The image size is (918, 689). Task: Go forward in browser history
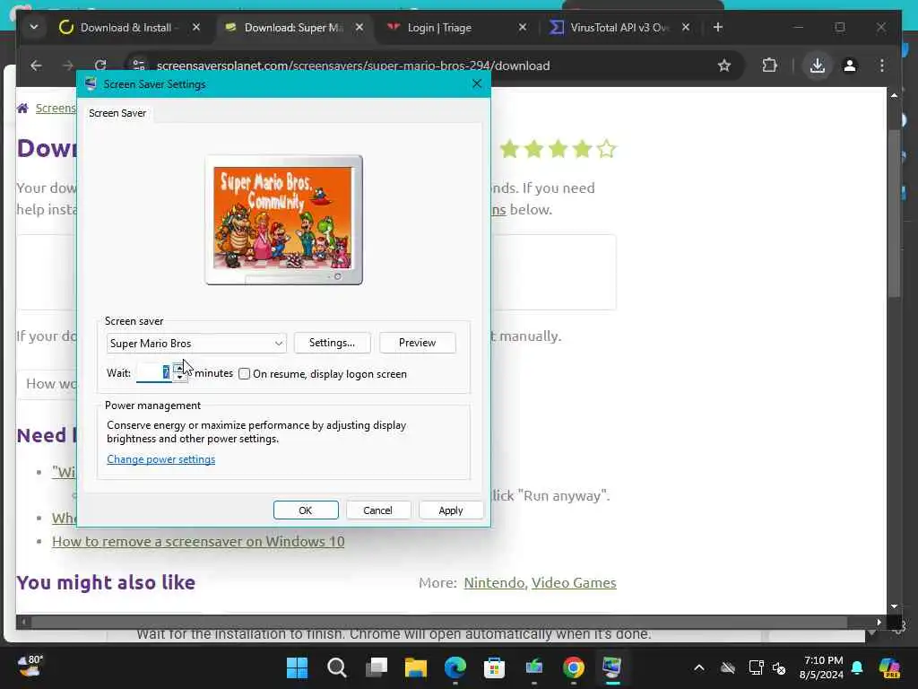pyautogui.click(x=68, y=65)
